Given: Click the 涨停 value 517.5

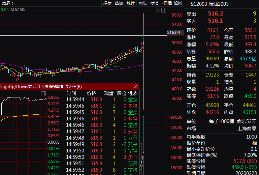Looking at the screenshot, I should [213, 96].
